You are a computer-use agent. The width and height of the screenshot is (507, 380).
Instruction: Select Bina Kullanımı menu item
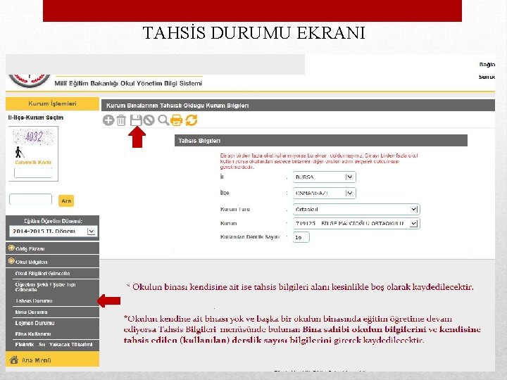pyautogui.click(x=56, y=334)
